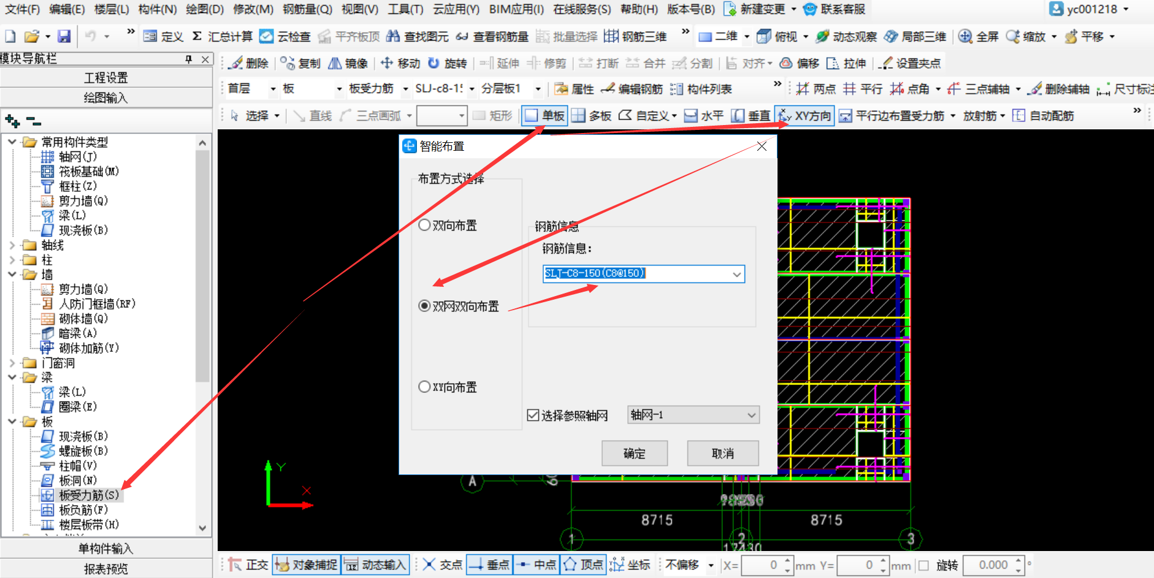
Task: Click 设置夹点 tool
Action: pyautogui.click(x=909, y=63)
